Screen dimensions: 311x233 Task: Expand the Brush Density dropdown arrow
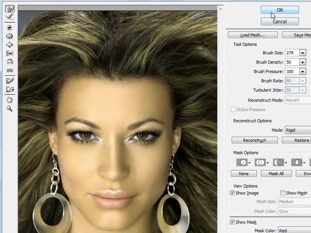[x=303, y=62]
